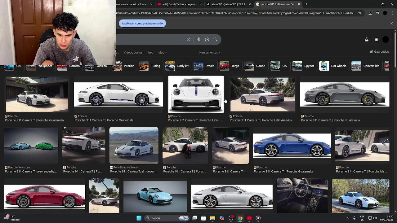Launch Microsoft Store from the taskbar
397x223 pixels.
[203, 218]
